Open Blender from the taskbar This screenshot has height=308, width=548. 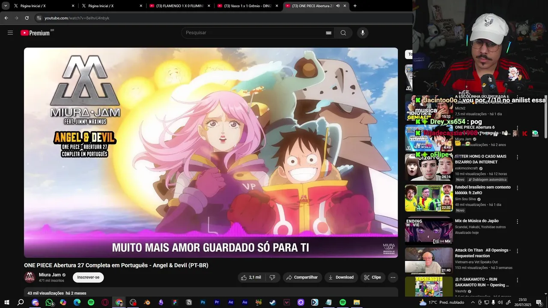[x=147, y=302]
